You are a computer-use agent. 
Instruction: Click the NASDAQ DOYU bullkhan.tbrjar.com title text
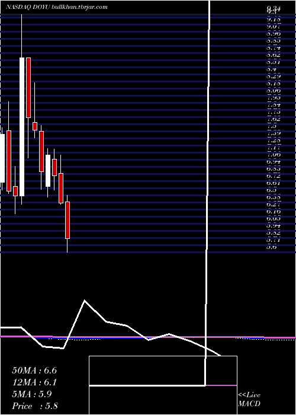click(x=57, y=7)
